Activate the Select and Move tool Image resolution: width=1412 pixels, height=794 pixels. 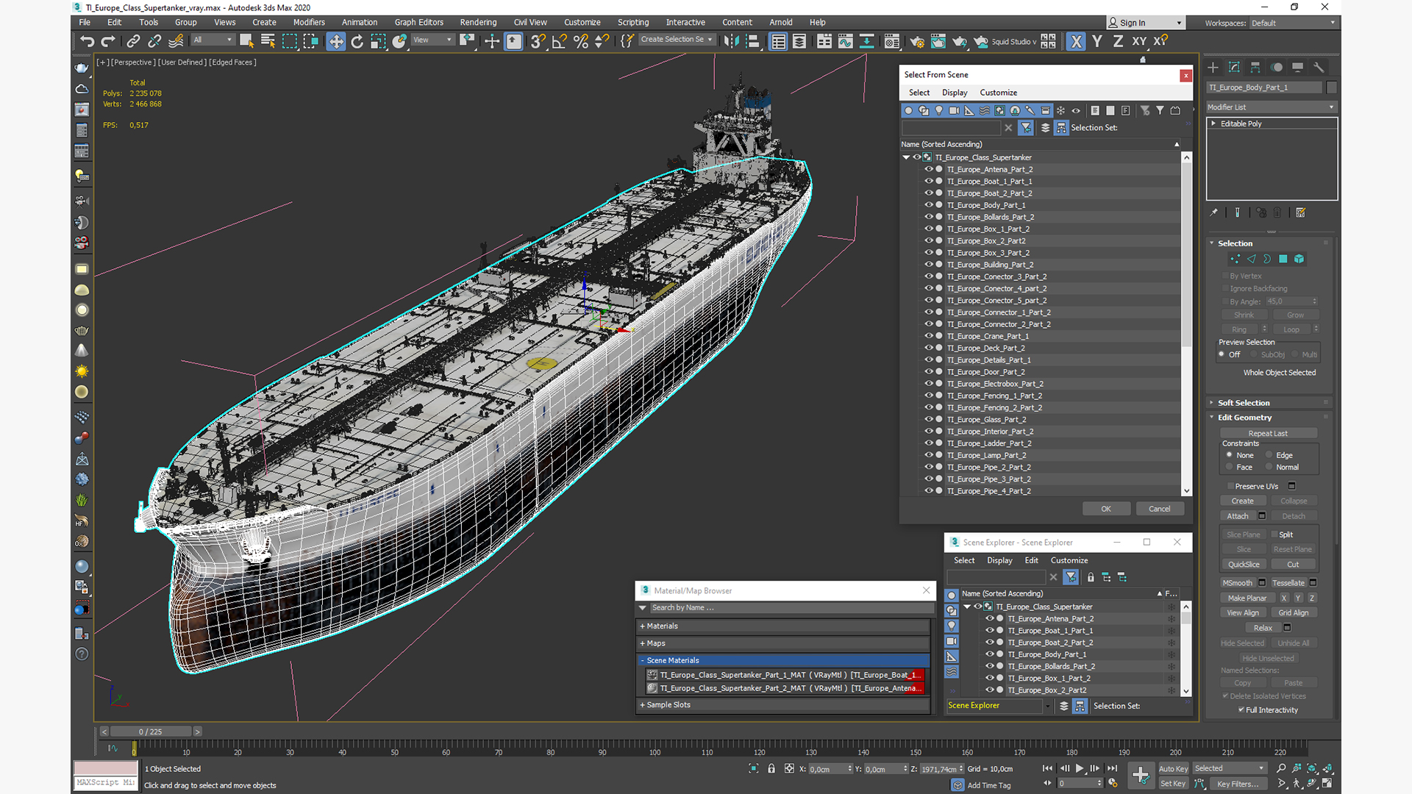point(336,41)
